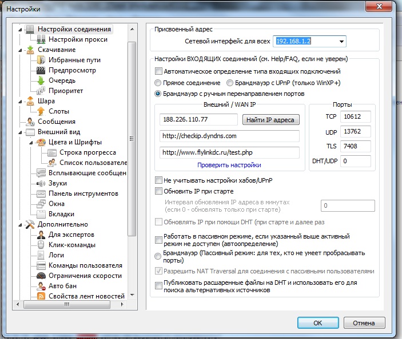Click the Очередь green arrow icon
The height and width of the screenshot is (339, 402).
pos(41,80)
